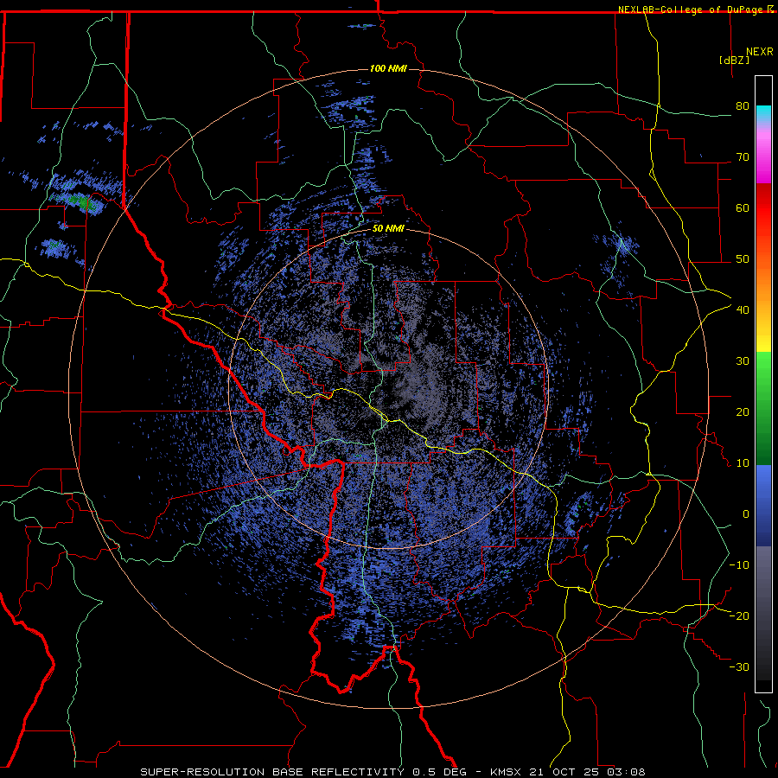This screenshot has height=778, width=778.
Task: Click the 21 OCT 25 date in the caption
Action: click(565, 772)
